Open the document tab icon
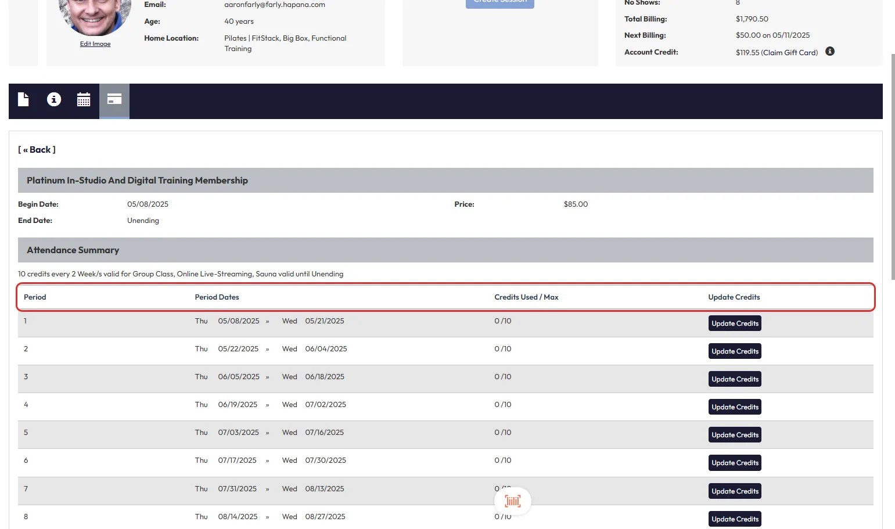 point(23,100)
